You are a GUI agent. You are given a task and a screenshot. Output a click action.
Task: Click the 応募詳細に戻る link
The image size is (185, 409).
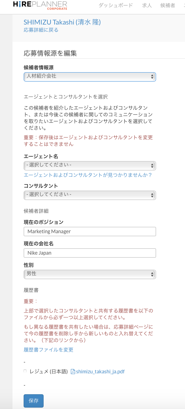click(x=41, y=30)
